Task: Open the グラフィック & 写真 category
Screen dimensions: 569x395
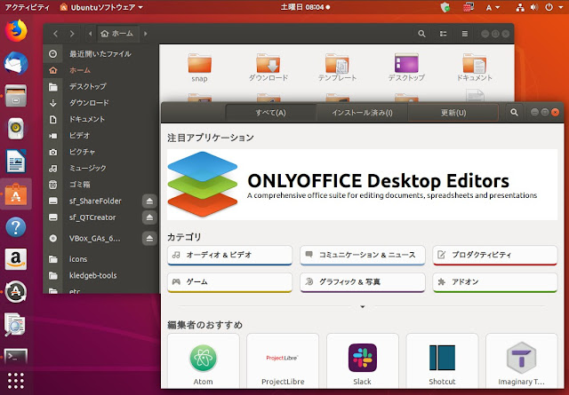Action: click(363, 282)
